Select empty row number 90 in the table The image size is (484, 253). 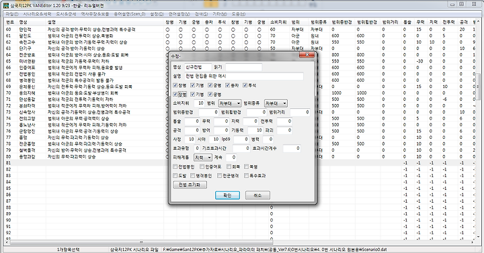click(8, 220)
